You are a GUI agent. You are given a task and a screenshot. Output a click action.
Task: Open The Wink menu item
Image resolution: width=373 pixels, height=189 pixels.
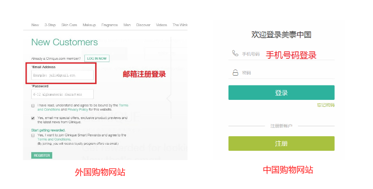180,25
